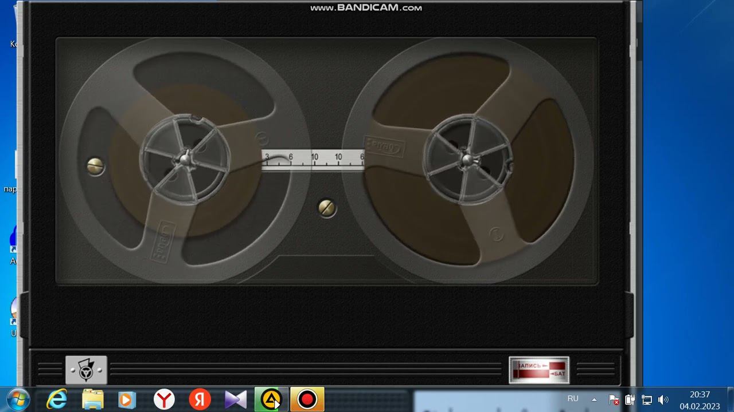Viewport: 734px width, 412px height.
Task: Click the brass screw below the tape scale
Action: tap(327, 208)
